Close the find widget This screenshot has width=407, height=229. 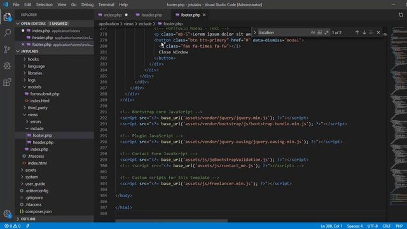click(x=378, y=32)
